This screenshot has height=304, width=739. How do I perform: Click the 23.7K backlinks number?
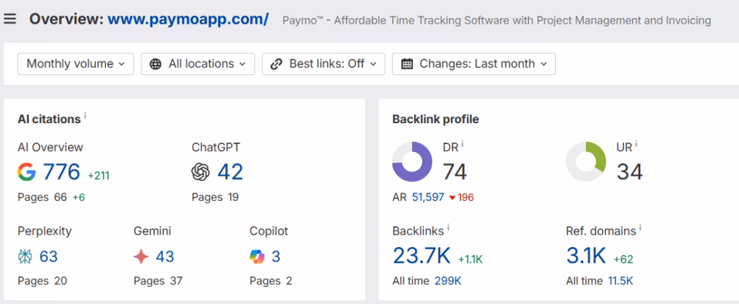tap(421, 256)
